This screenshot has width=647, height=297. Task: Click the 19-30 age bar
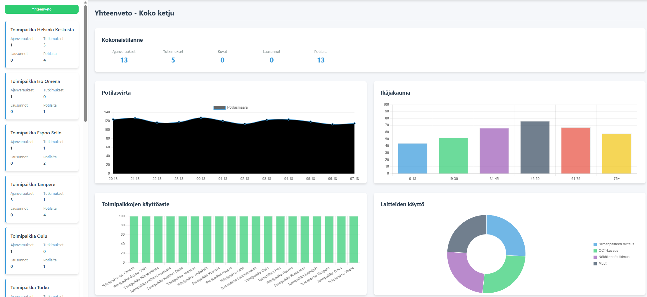453,156
